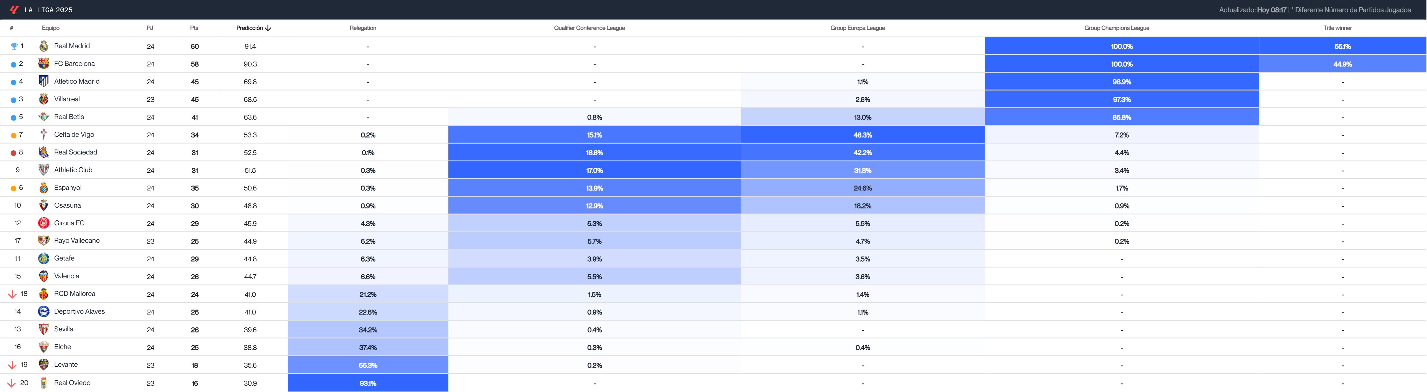Open the Girona FC team page
The image size is (1427, 392).
[69, 223]
